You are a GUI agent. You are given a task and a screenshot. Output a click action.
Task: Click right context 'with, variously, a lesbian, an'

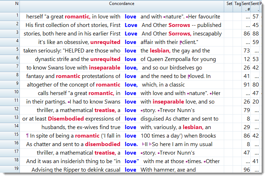[x=176, y=127]
